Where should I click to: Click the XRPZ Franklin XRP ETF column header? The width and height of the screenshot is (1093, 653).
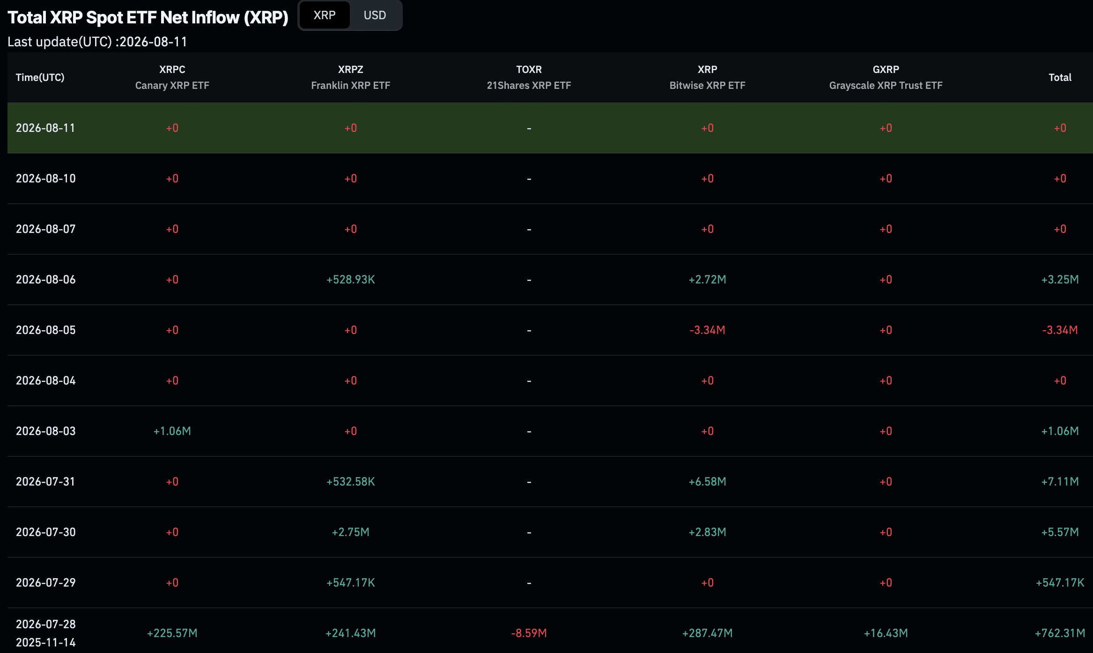coord(351,77)
